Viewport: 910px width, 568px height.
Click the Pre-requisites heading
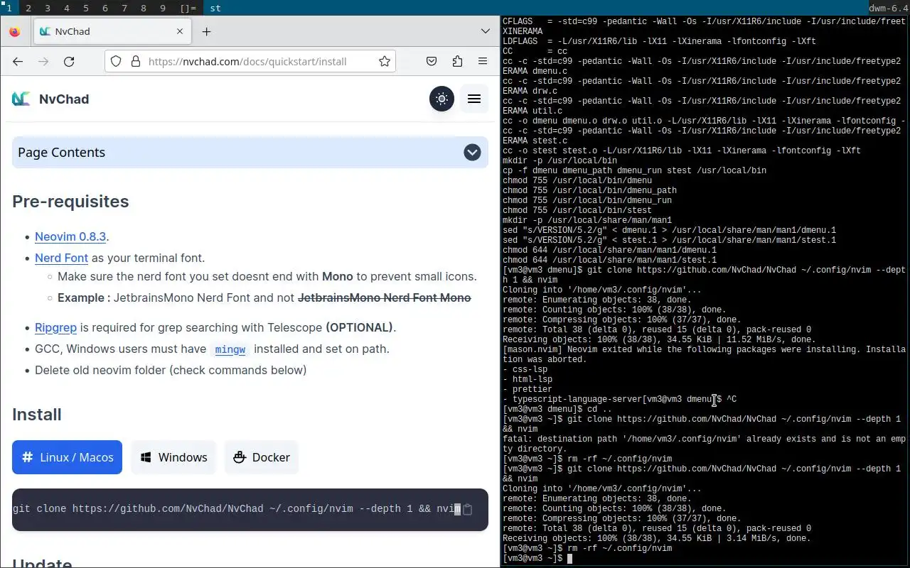(x=70, y=202)
